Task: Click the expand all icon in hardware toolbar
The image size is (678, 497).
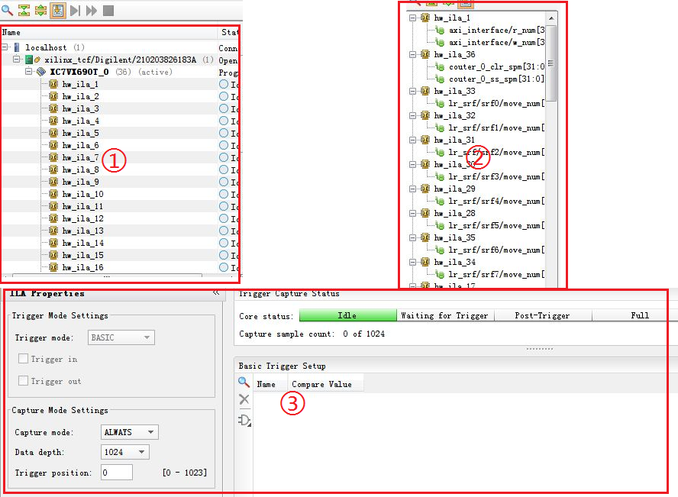Action: click(x=40, y=10)
